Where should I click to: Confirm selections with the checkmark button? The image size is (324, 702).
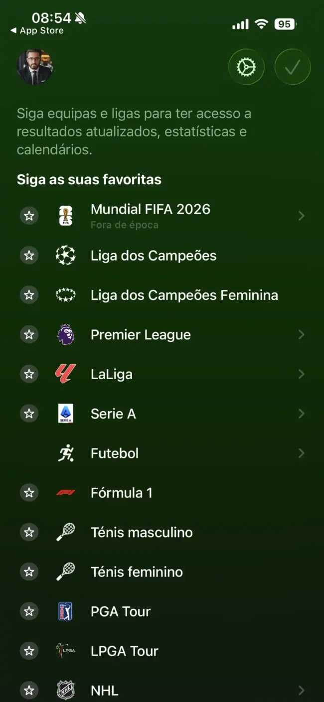pos(293,66)
